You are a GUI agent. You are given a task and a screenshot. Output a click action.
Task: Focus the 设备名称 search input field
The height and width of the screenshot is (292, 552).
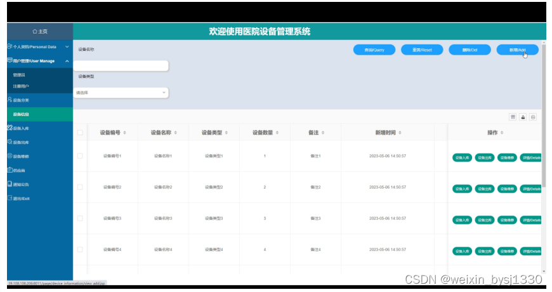pyautogui.click(x=121, y=66)
